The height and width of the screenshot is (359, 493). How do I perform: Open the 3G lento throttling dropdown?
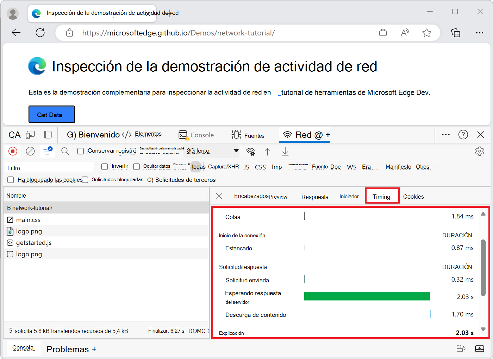[x=212, y=151]
